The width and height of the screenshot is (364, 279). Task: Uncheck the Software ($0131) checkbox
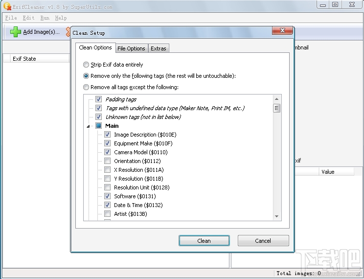click(107, 196)
